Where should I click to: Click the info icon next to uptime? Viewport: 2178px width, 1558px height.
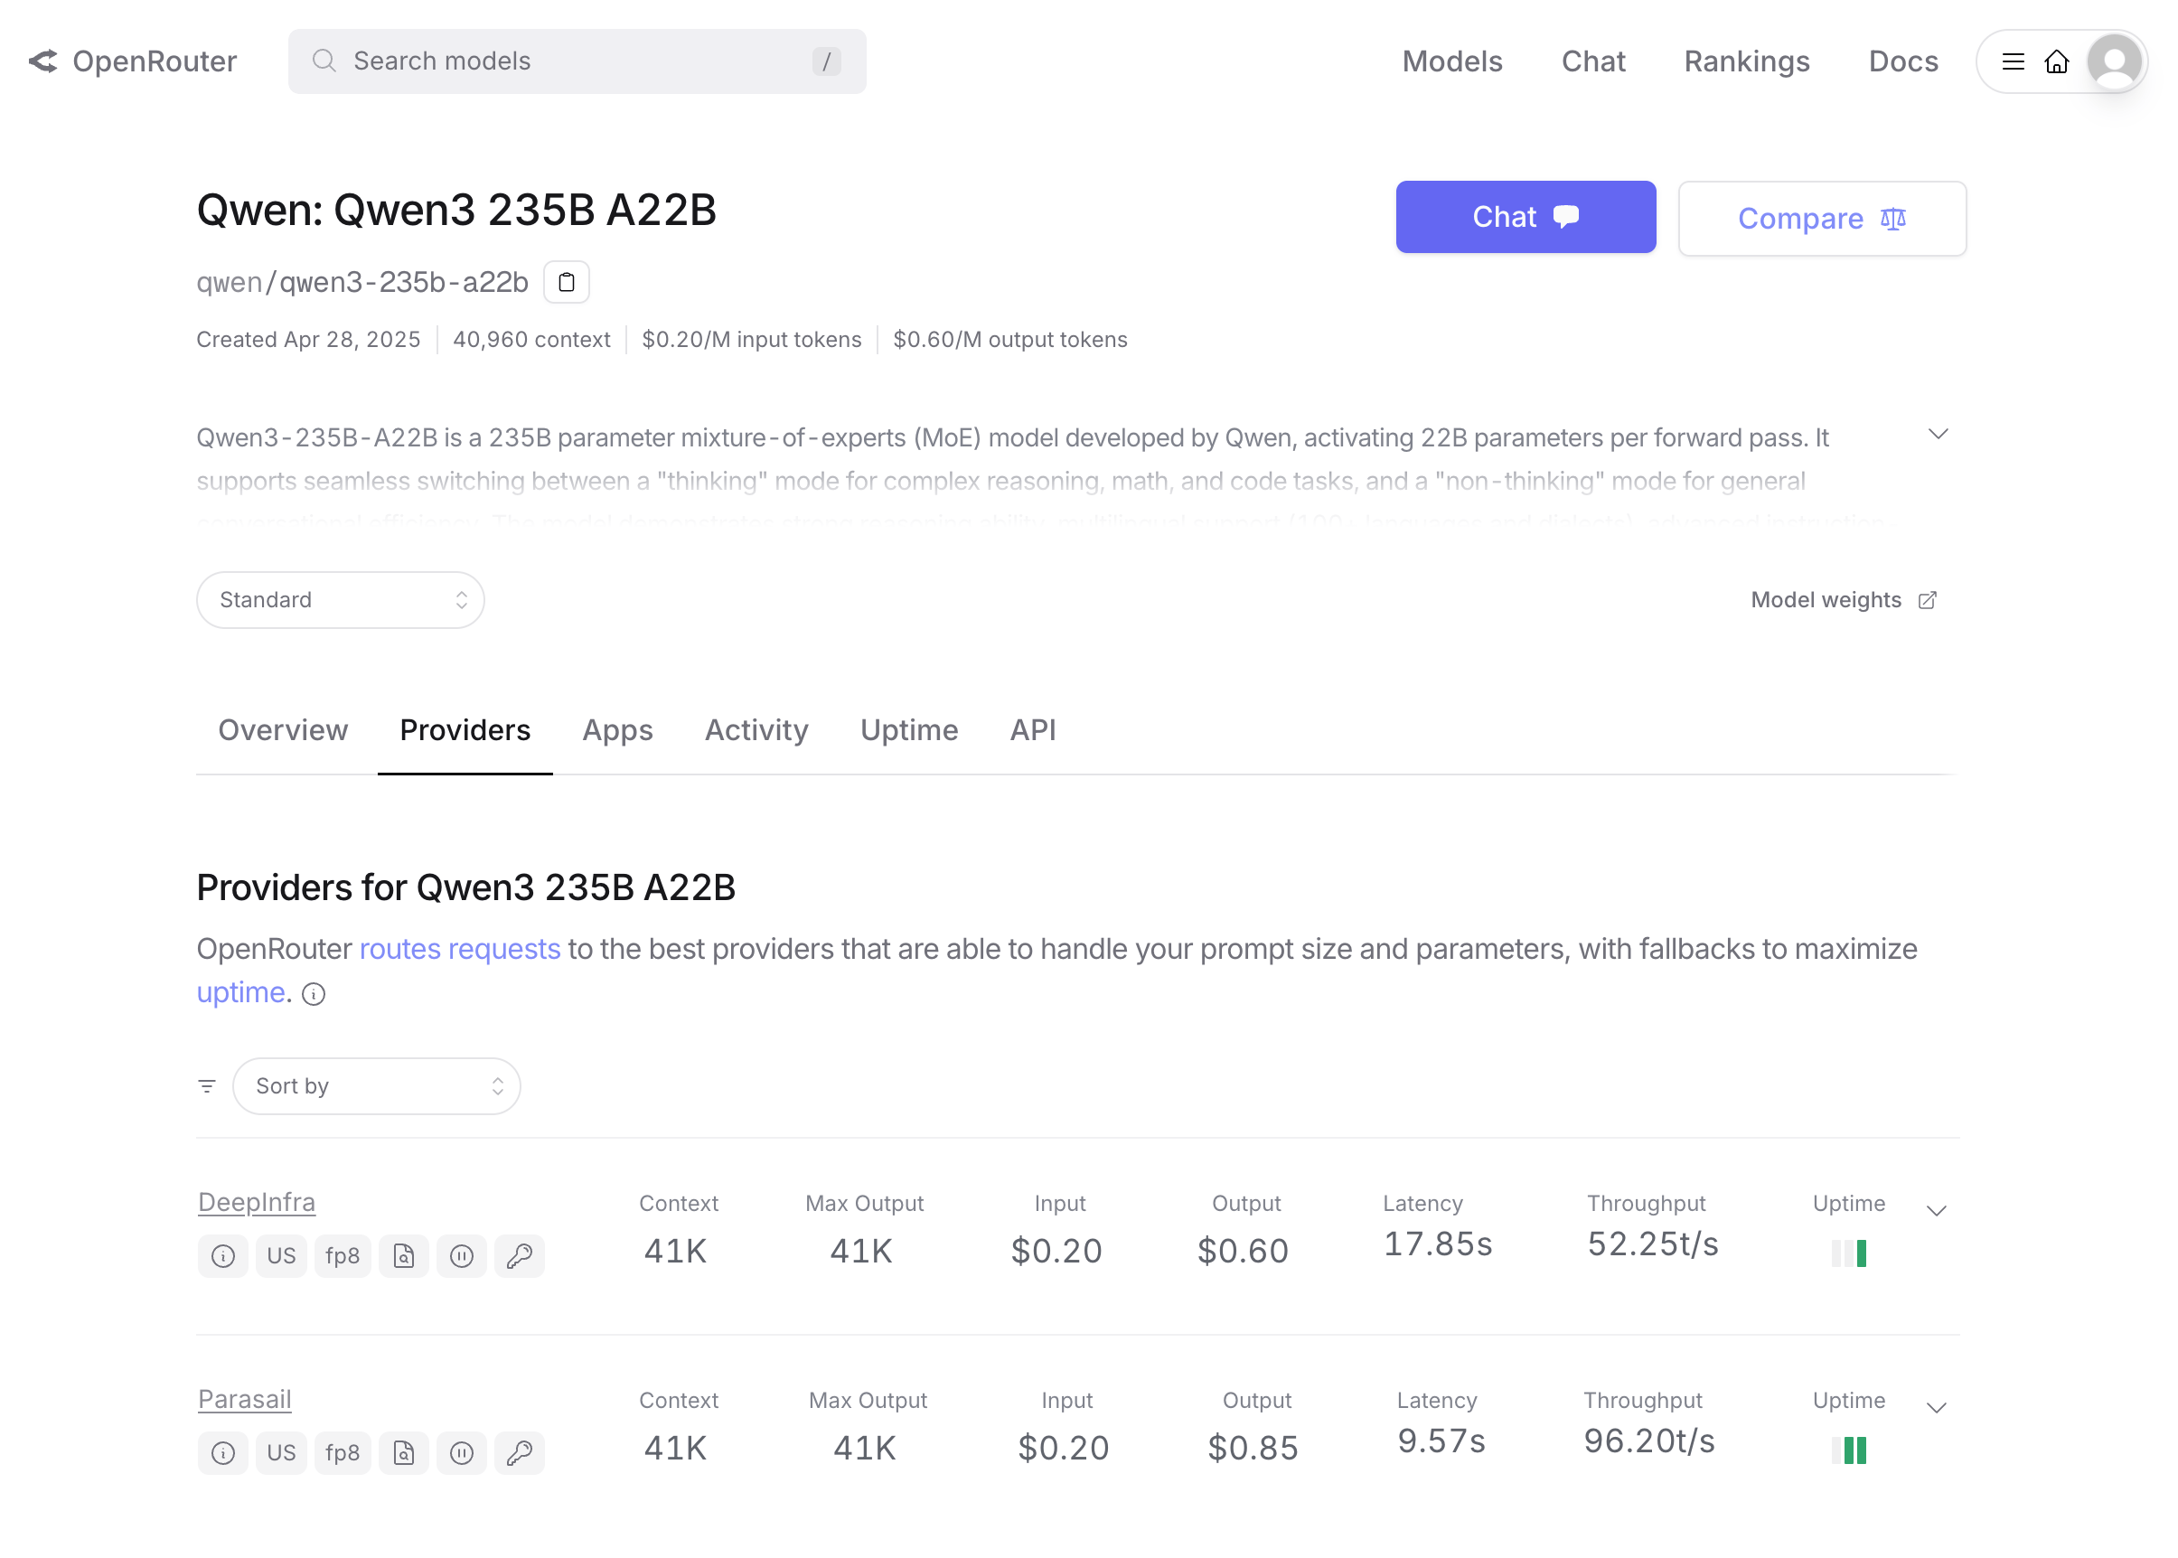click(314, 994)
